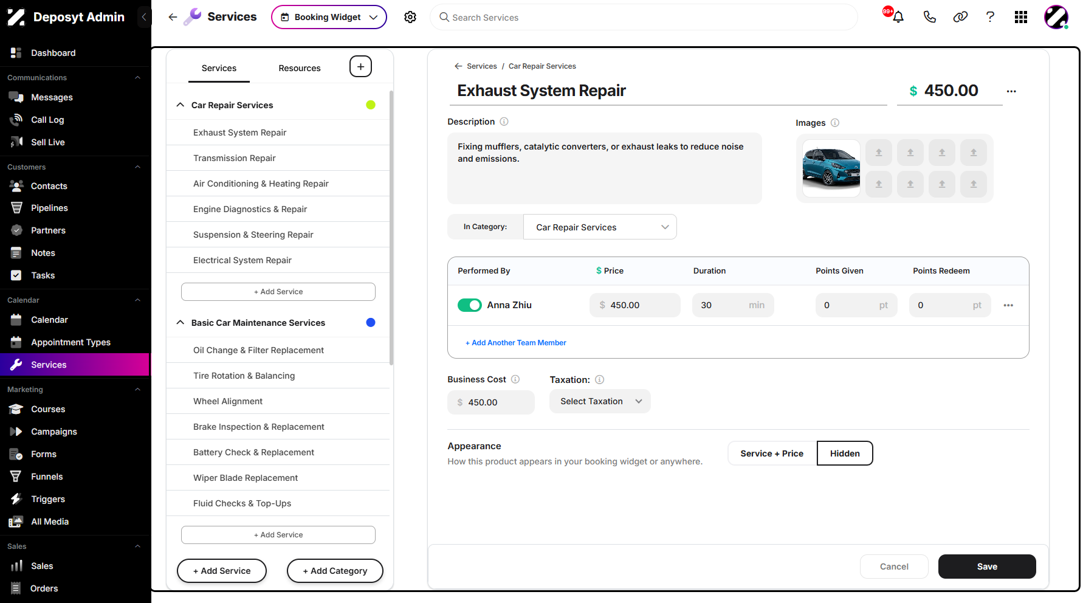1083x603 pixels.
Task: Collapse the Communications sidebar section
Action: click(137, 78)
